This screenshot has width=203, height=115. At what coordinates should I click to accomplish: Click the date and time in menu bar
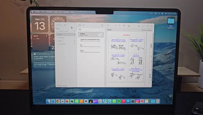coord(170,14)
